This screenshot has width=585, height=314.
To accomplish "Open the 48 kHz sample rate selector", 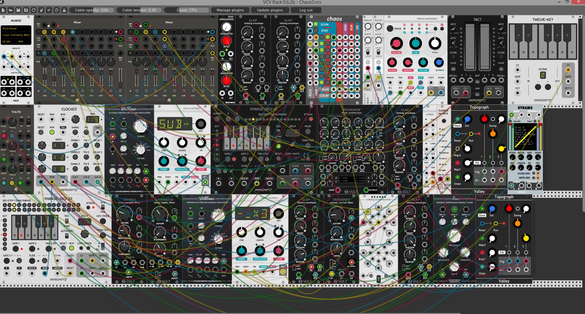I will (x=8, y=41).
